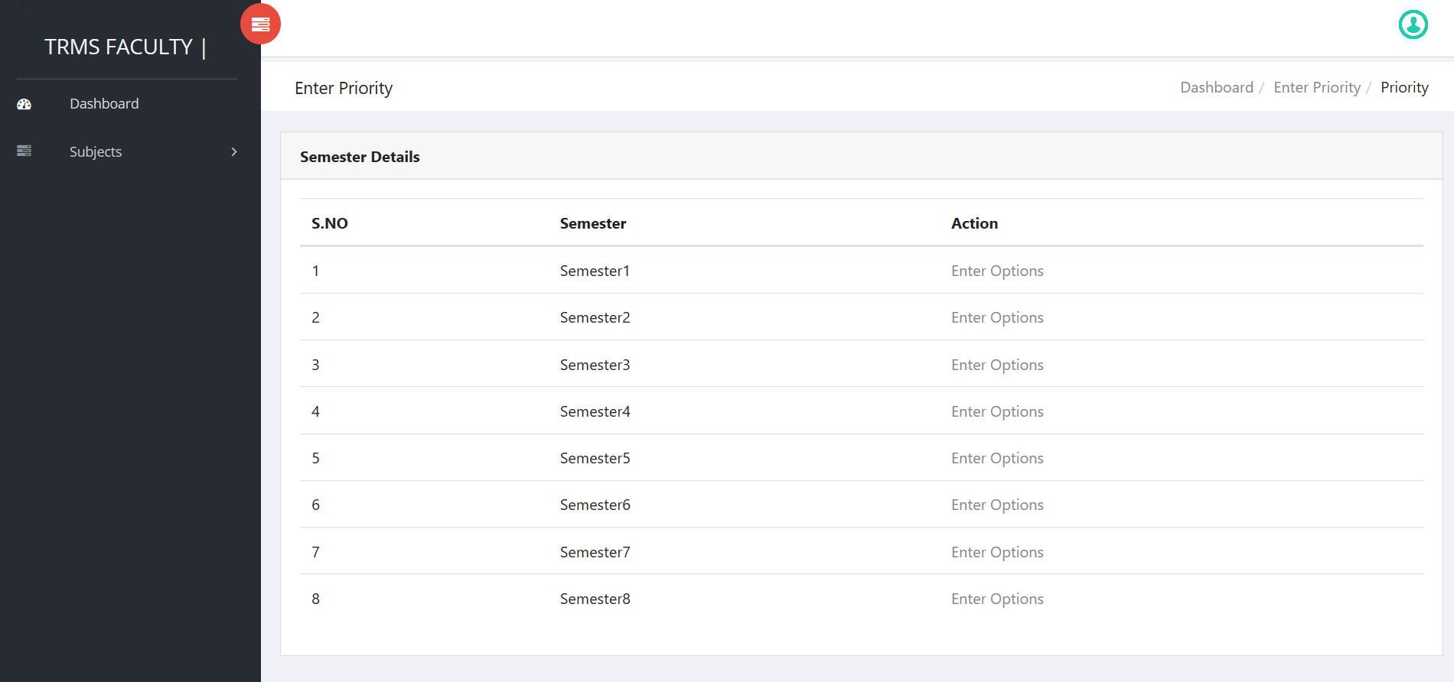The height and width of the screenshot is (682, 1454).
Task: Open Enter Options for Semester4
Action: coord(997,411)
